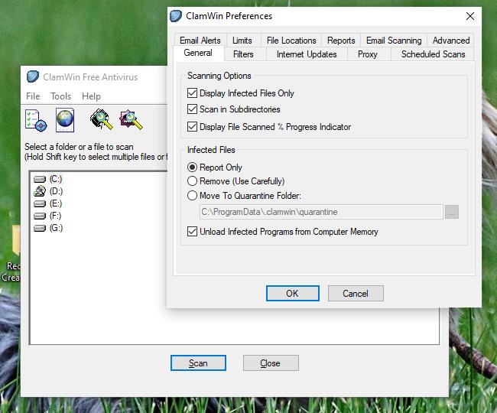
Task: Select the (G:) label in drive list
Action: tap(56, 228)
